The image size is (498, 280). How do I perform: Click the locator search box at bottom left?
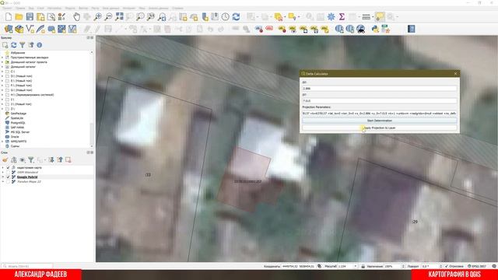click(27, 266)
